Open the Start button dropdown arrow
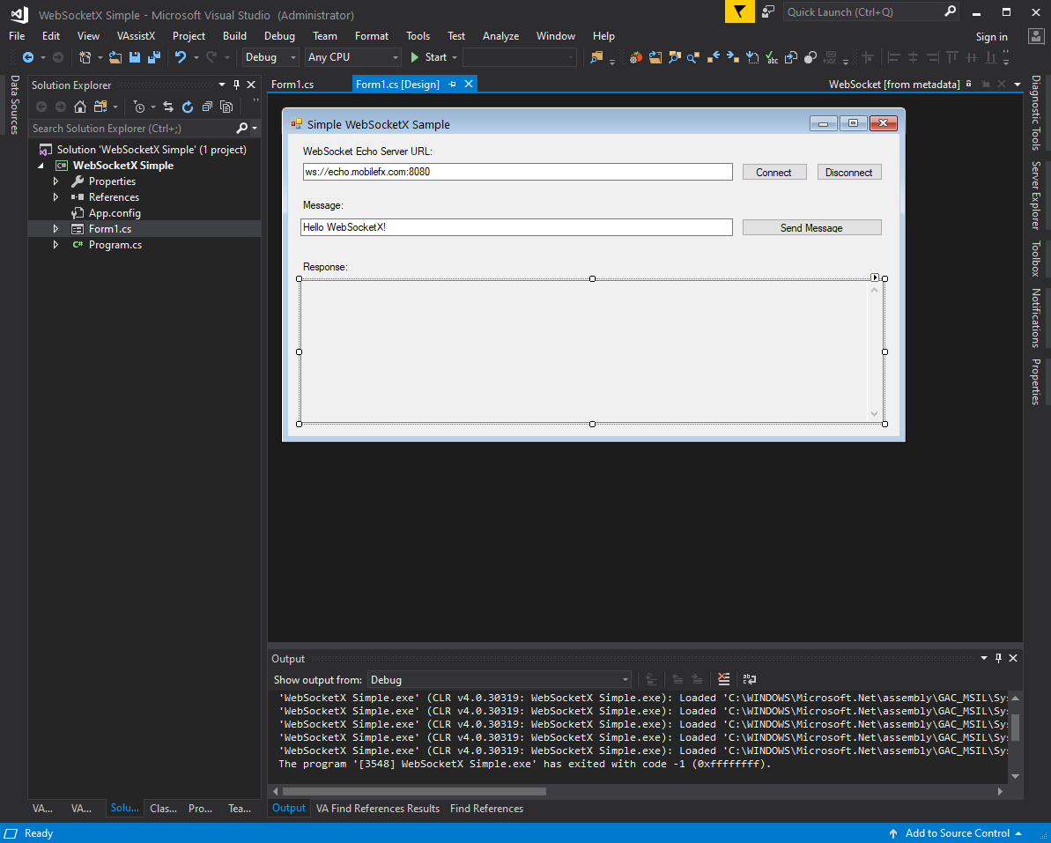The width and height of the screenshot is (1051, 843). pyautogui.click(x=455, y=57)
